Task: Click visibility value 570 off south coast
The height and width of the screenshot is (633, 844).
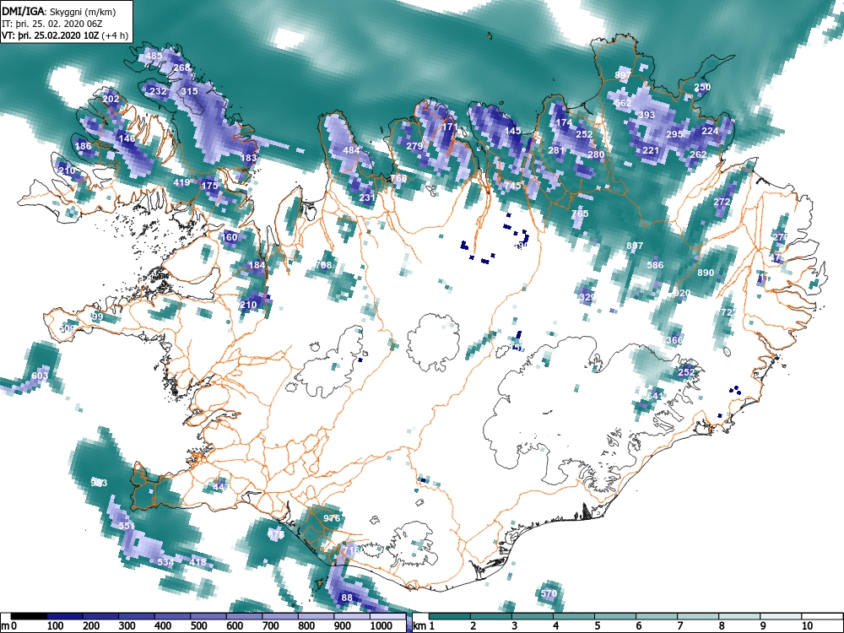Action: (x=549, y=593)
